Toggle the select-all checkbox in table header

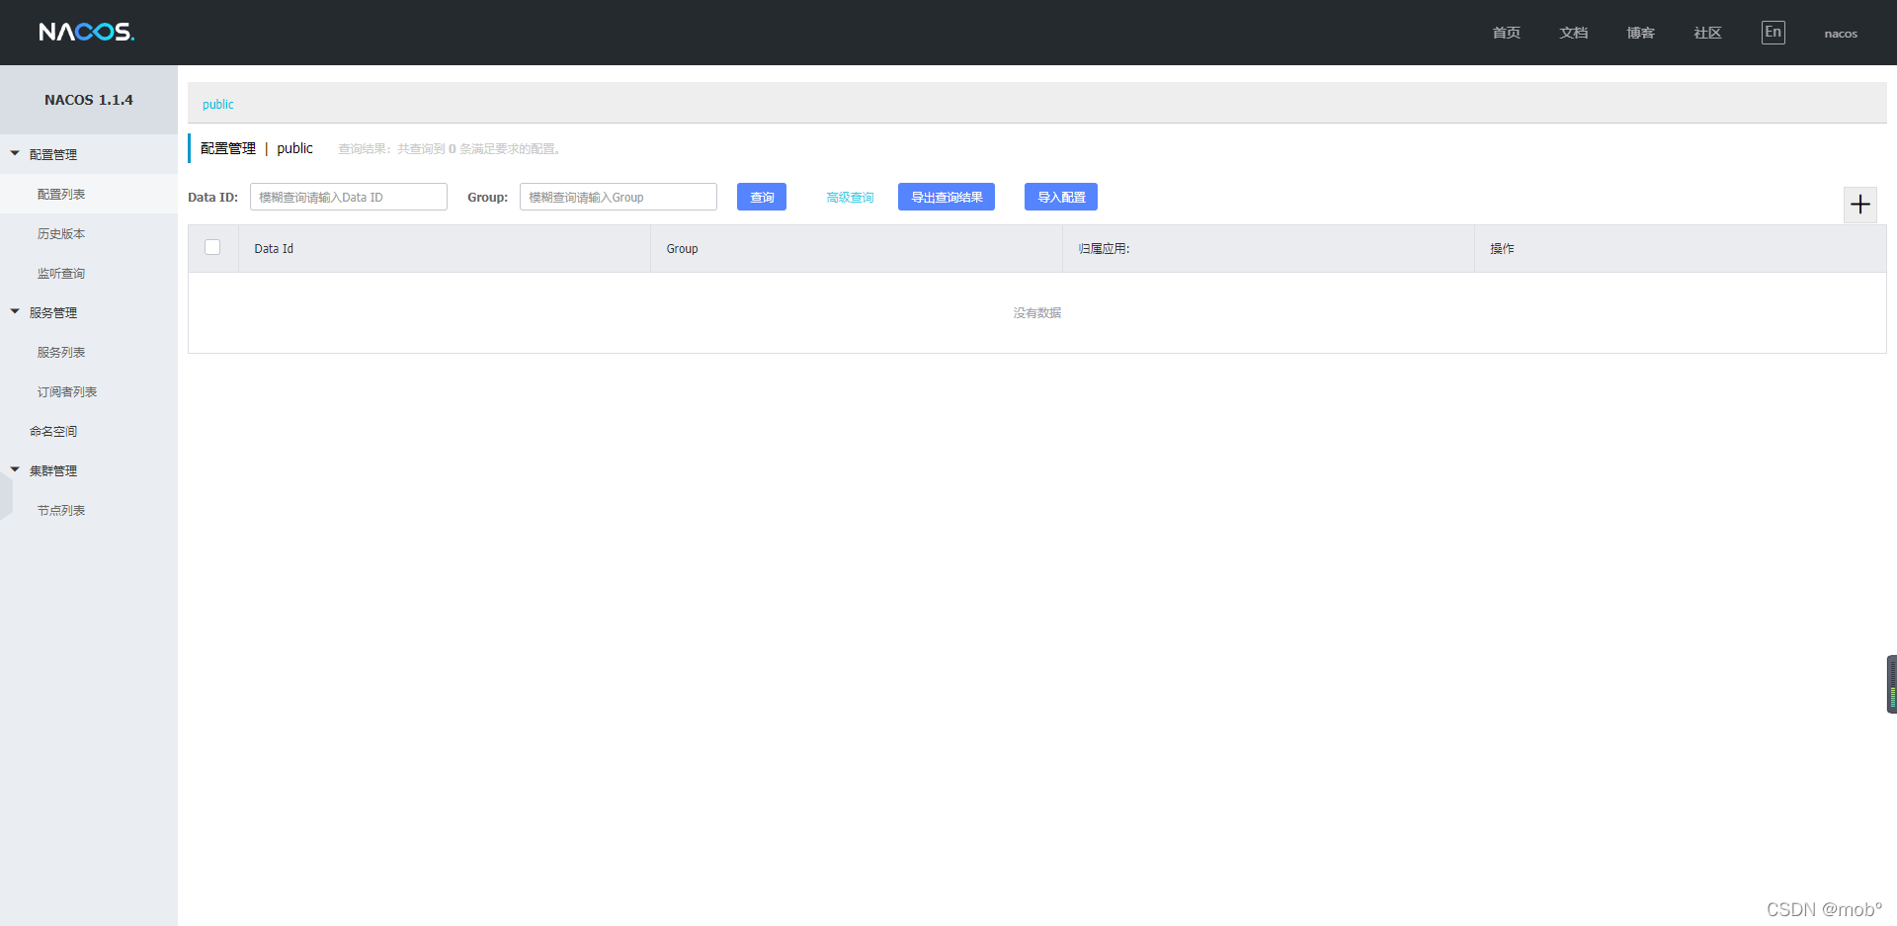212,247
